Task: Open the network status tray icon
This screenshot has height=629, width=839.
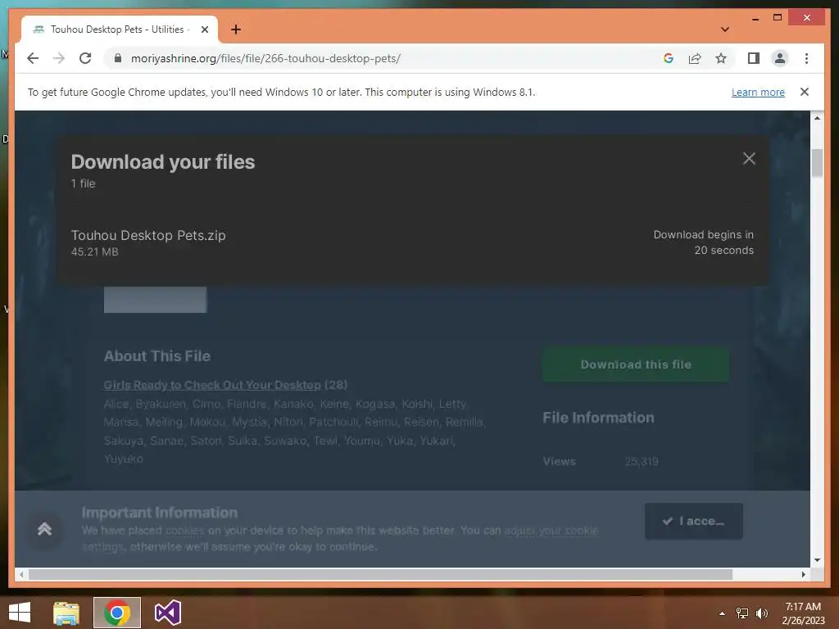Action: point(742,613)
